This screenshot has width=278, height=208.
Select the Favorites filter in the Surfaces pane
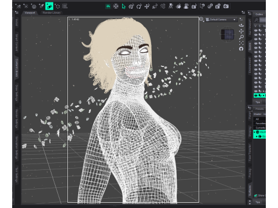click(x=259, y=124)
